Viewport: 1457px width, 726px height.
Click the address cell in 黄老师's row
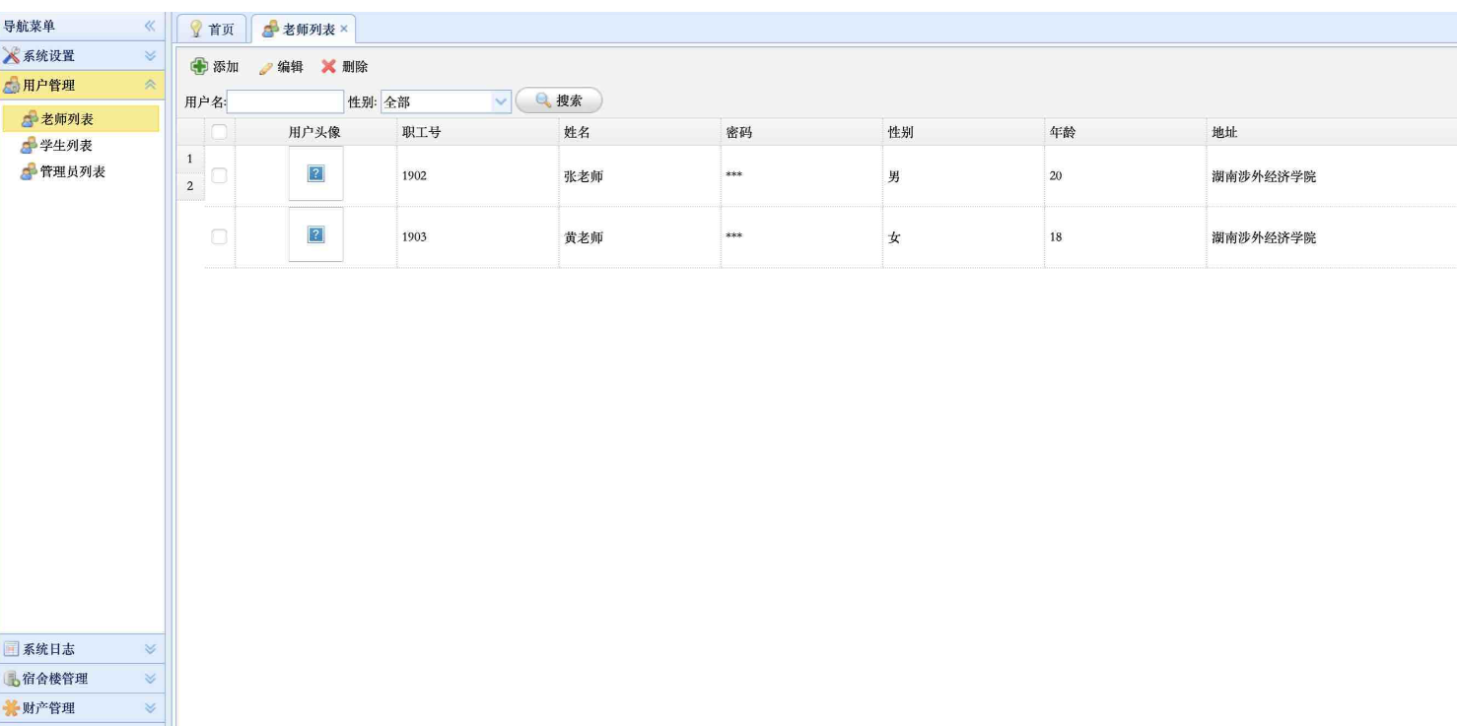(x=1331, y=237)
